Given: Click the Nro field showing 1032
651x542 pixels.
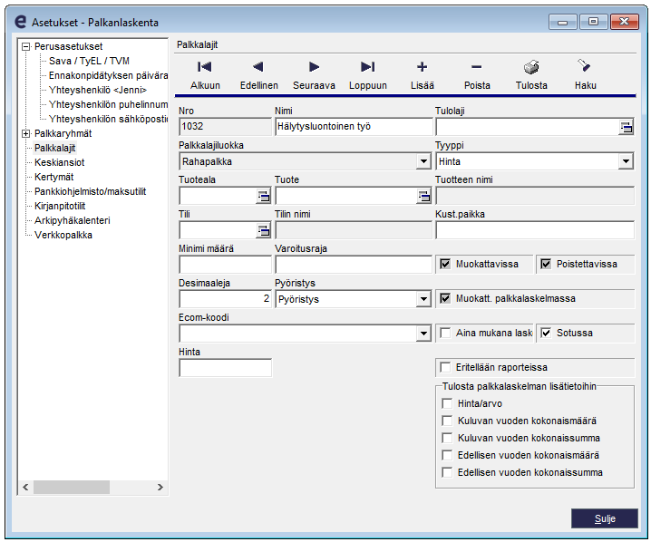Looking at the screenshot, I should pos(225,127).
